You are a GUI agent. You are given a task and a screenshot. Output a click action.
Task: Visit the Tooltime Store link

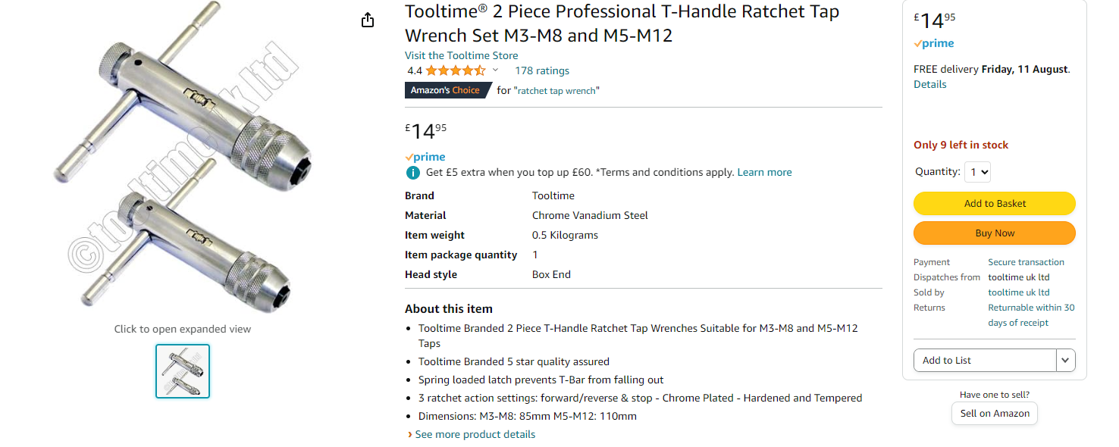coord(462,55)
